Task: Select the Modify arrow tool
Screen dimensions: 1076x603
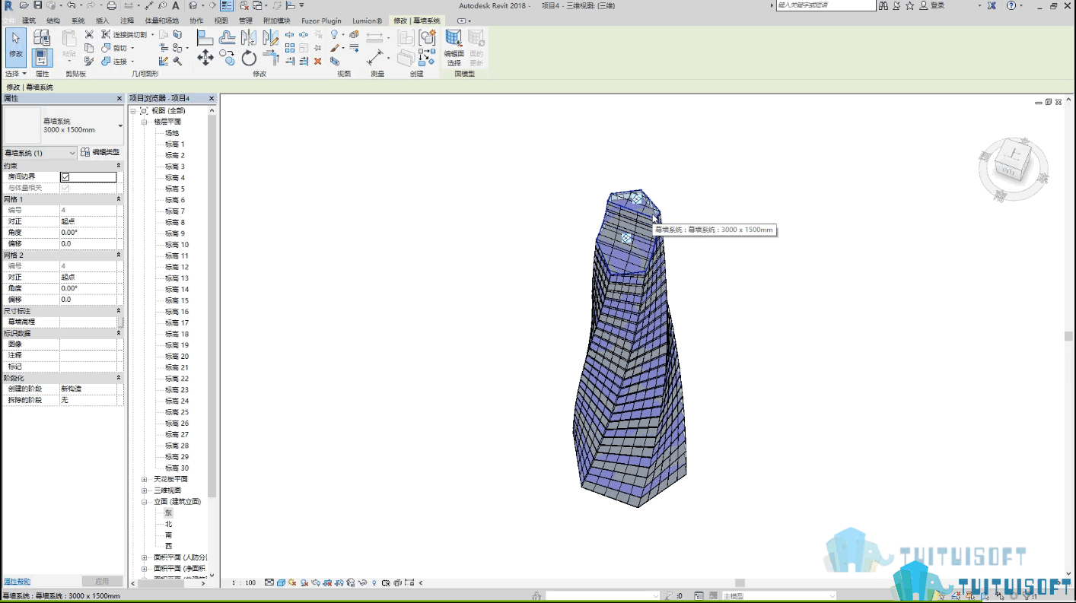Action: coord(16,46)
